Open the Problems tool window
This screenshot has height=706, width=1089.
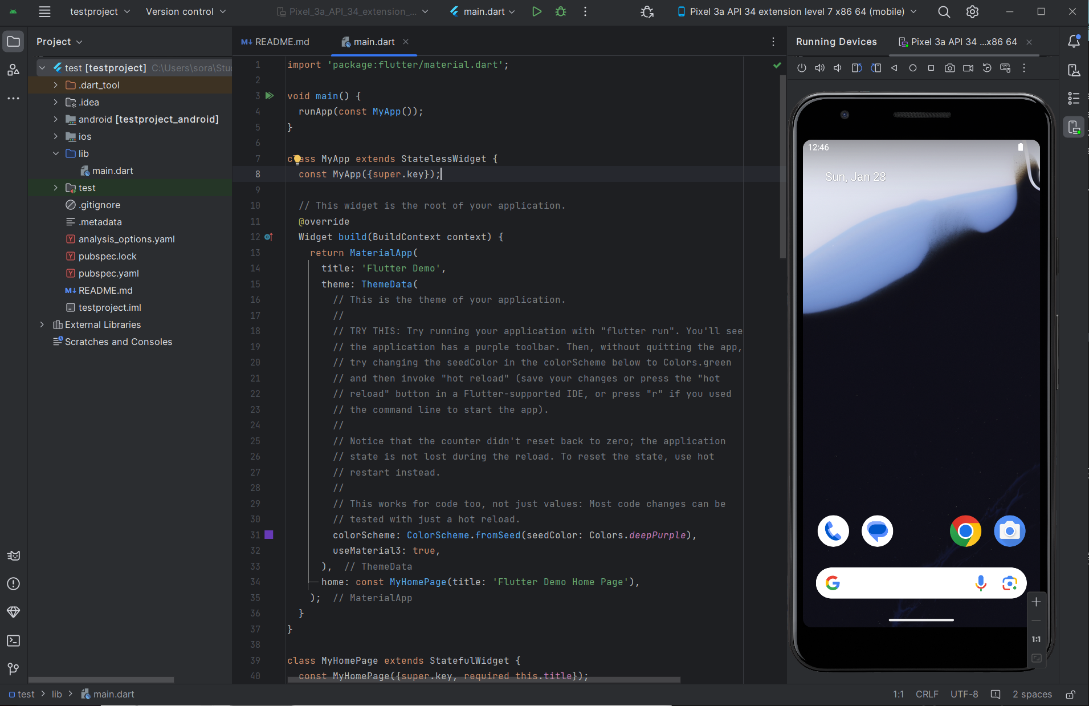coord(14,584)
